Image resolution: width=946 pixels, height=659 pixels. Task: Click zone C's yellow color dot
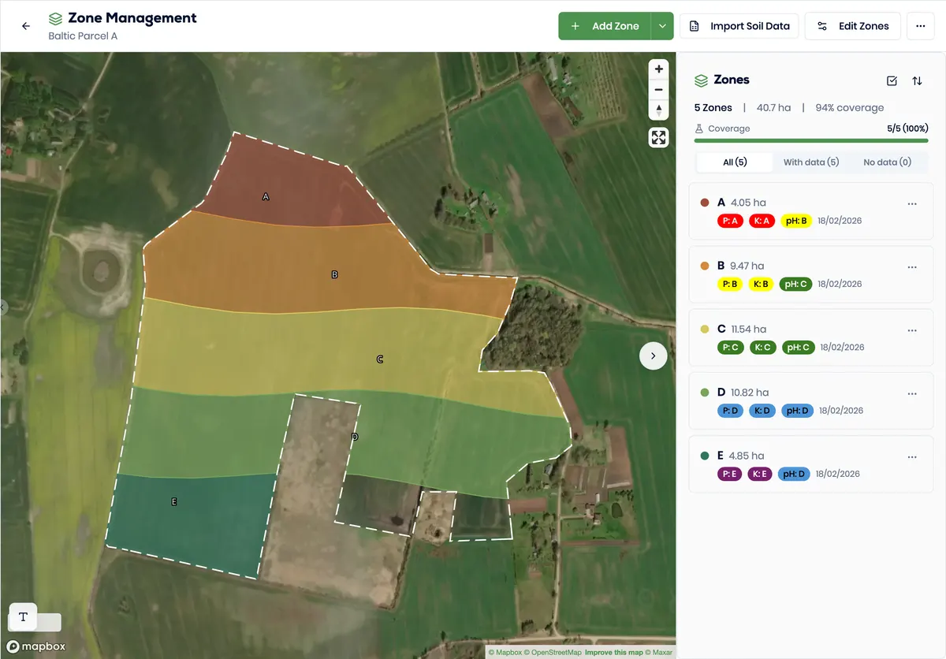(705, 329)
